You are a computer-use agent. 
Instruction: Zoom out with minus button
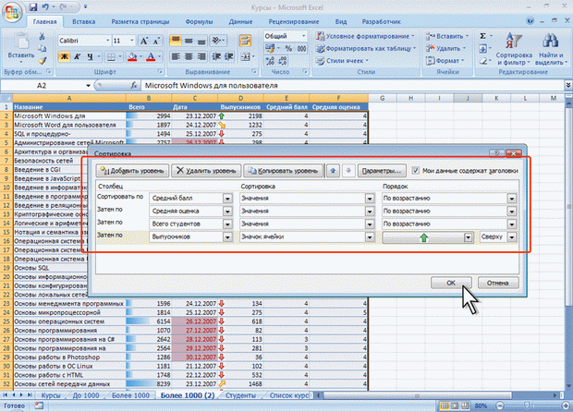[500, 406]
